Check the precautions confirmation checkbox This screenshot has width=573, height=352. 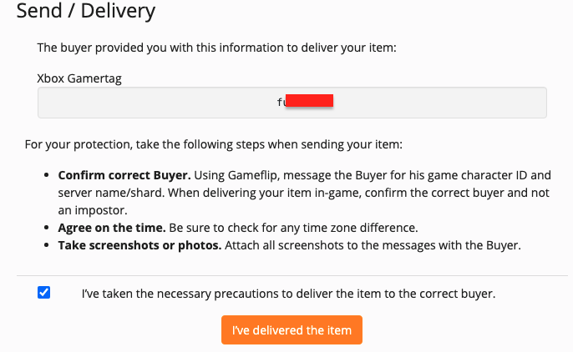pos(44,293)
